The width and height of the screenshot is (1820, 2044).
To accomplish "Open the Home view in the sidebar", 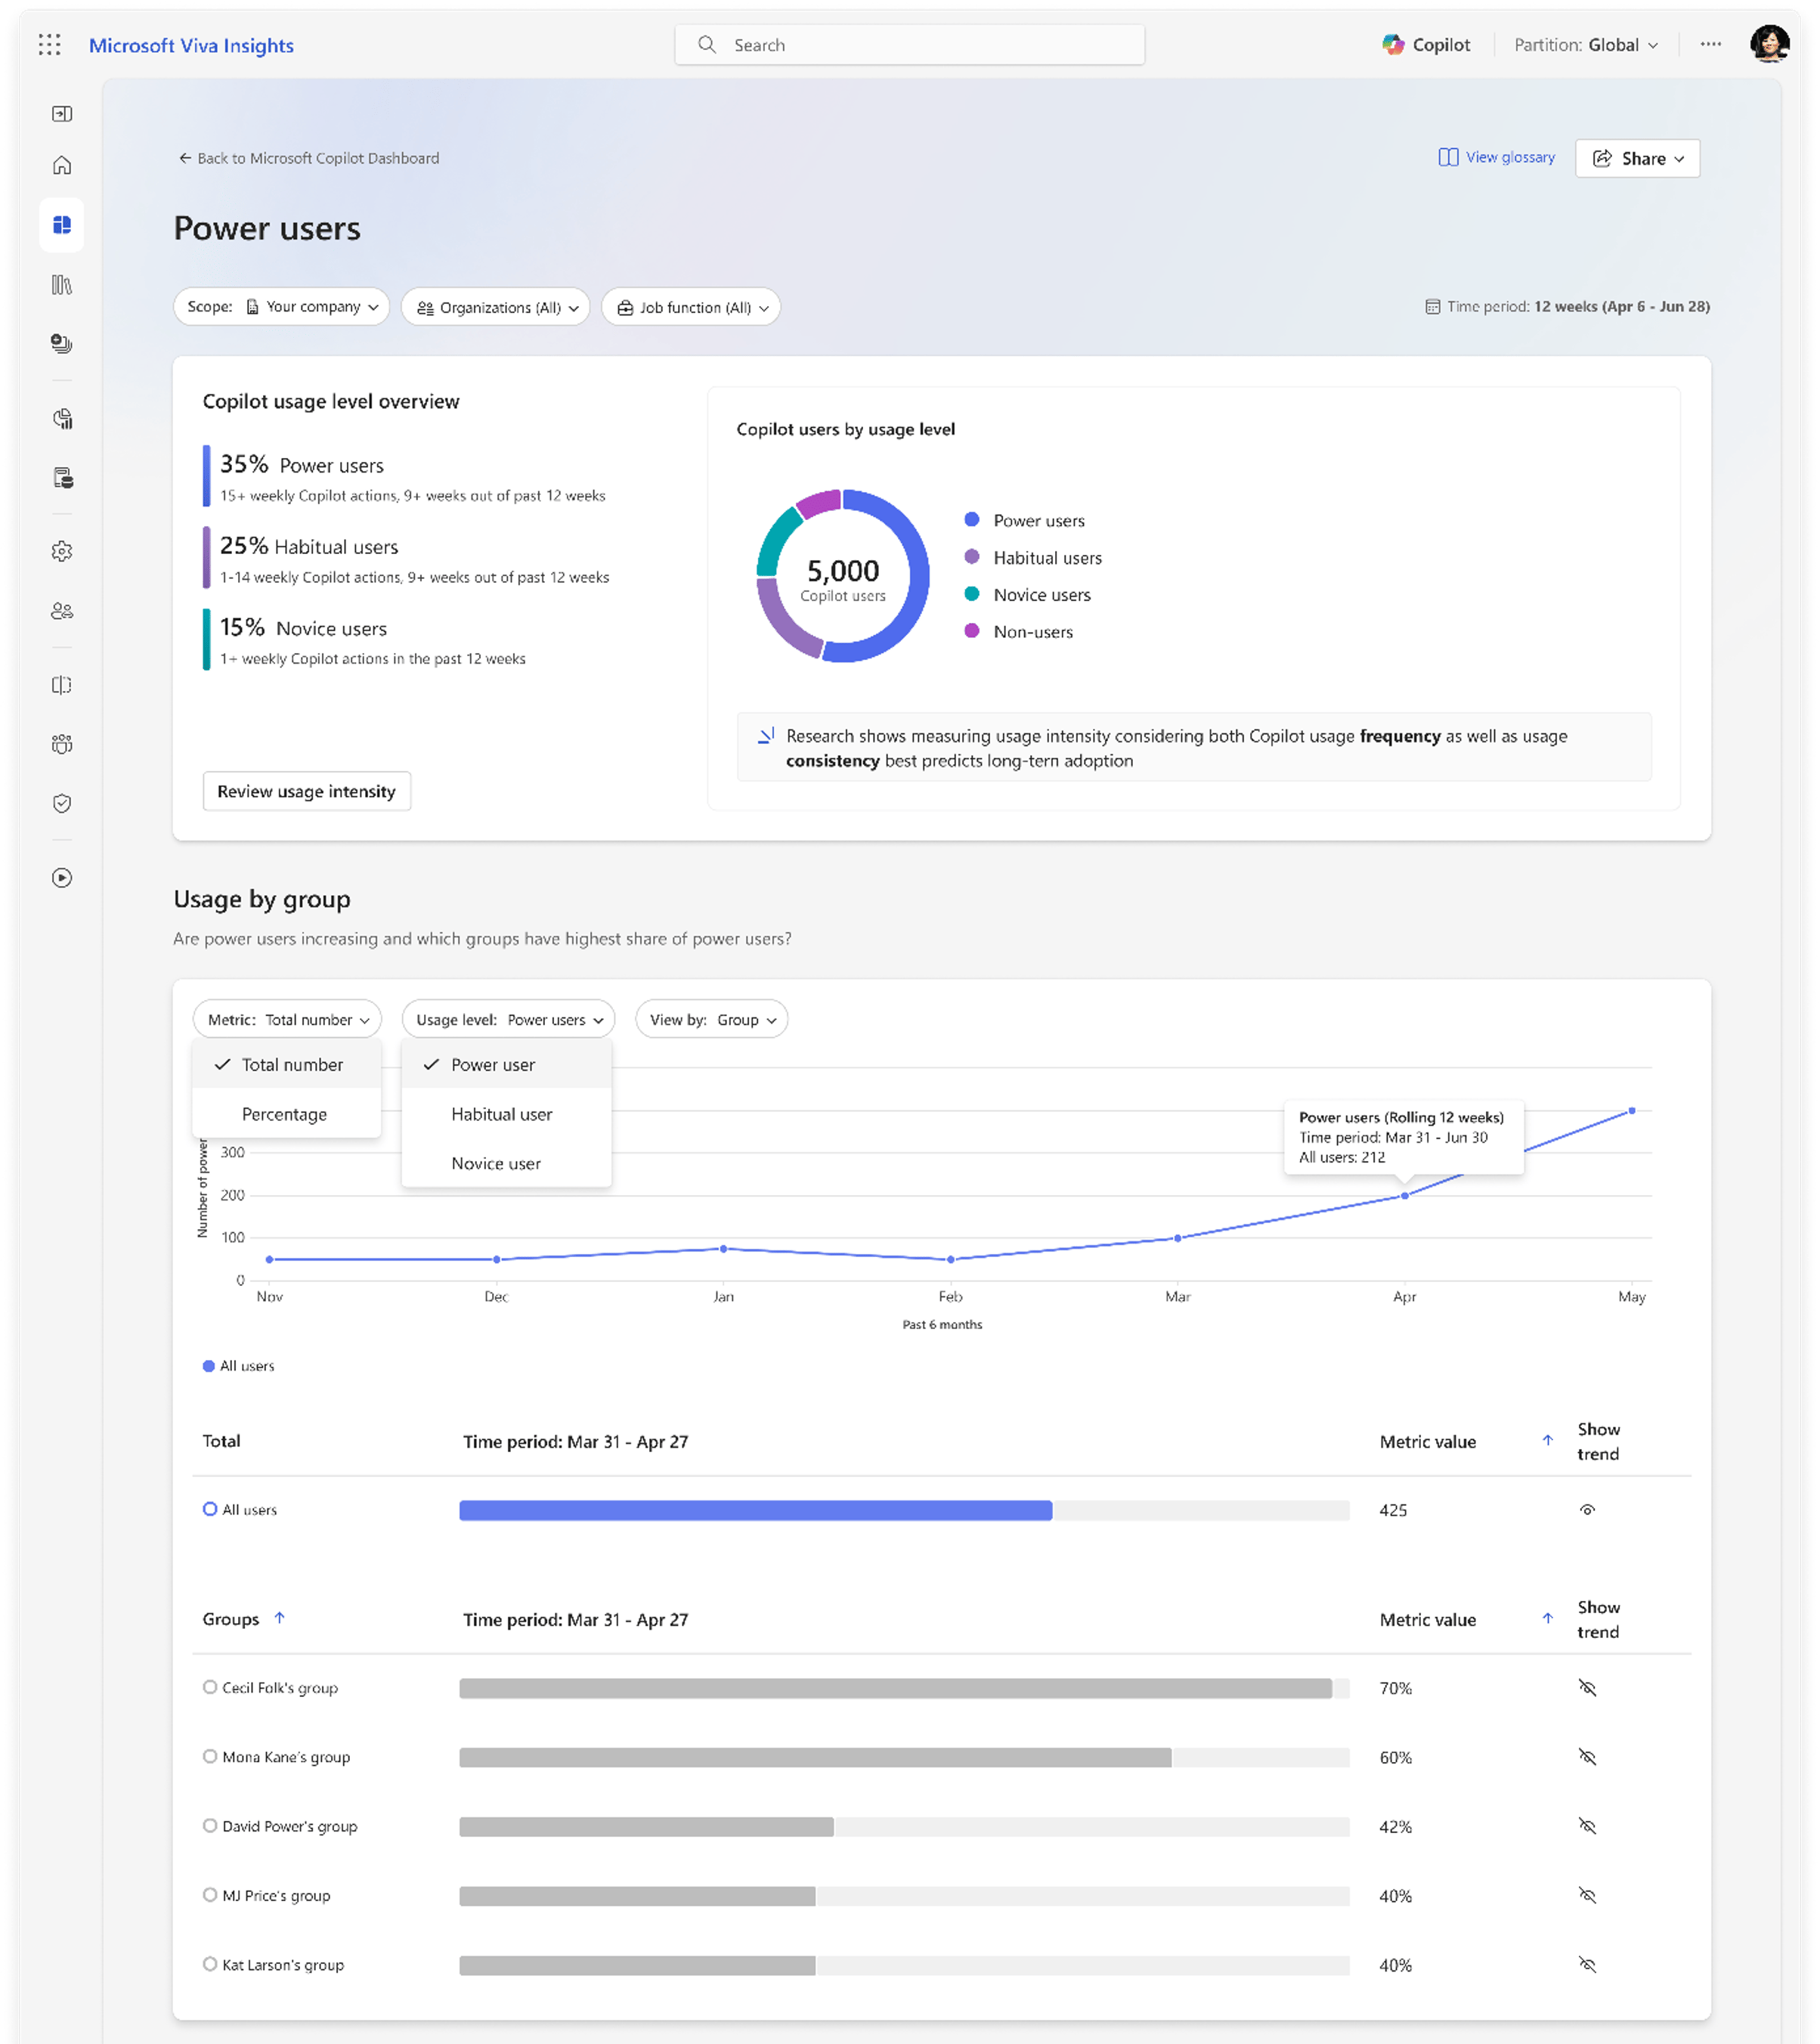I will (62, 165).
